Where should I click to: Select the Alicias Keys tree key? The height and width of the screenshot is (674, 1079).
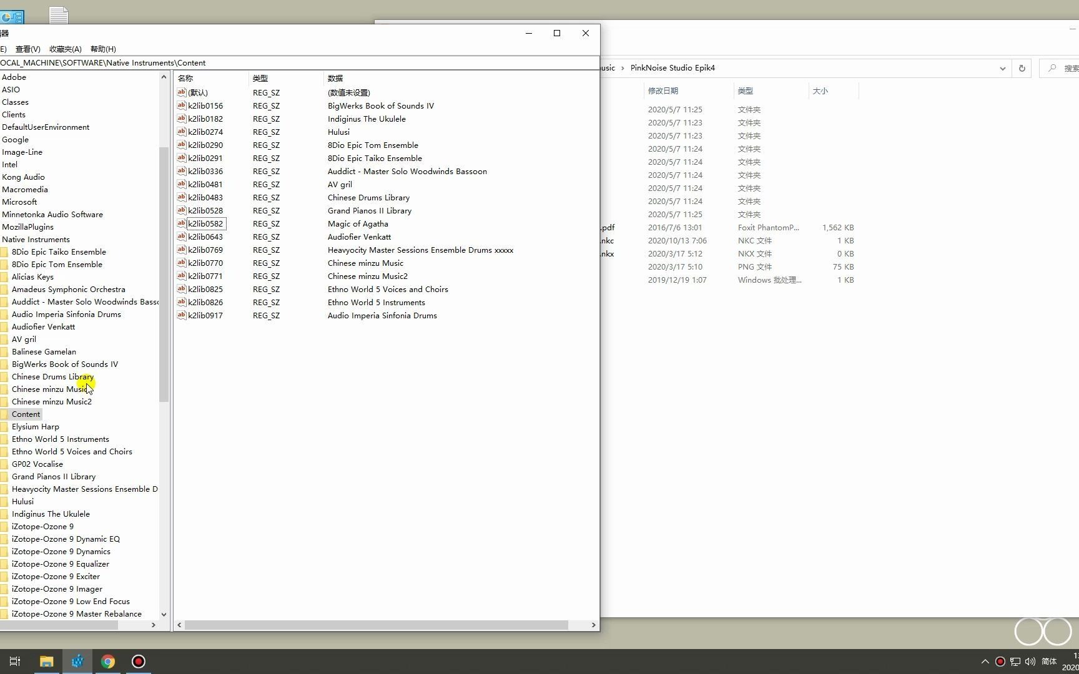[x=32, y=277]
